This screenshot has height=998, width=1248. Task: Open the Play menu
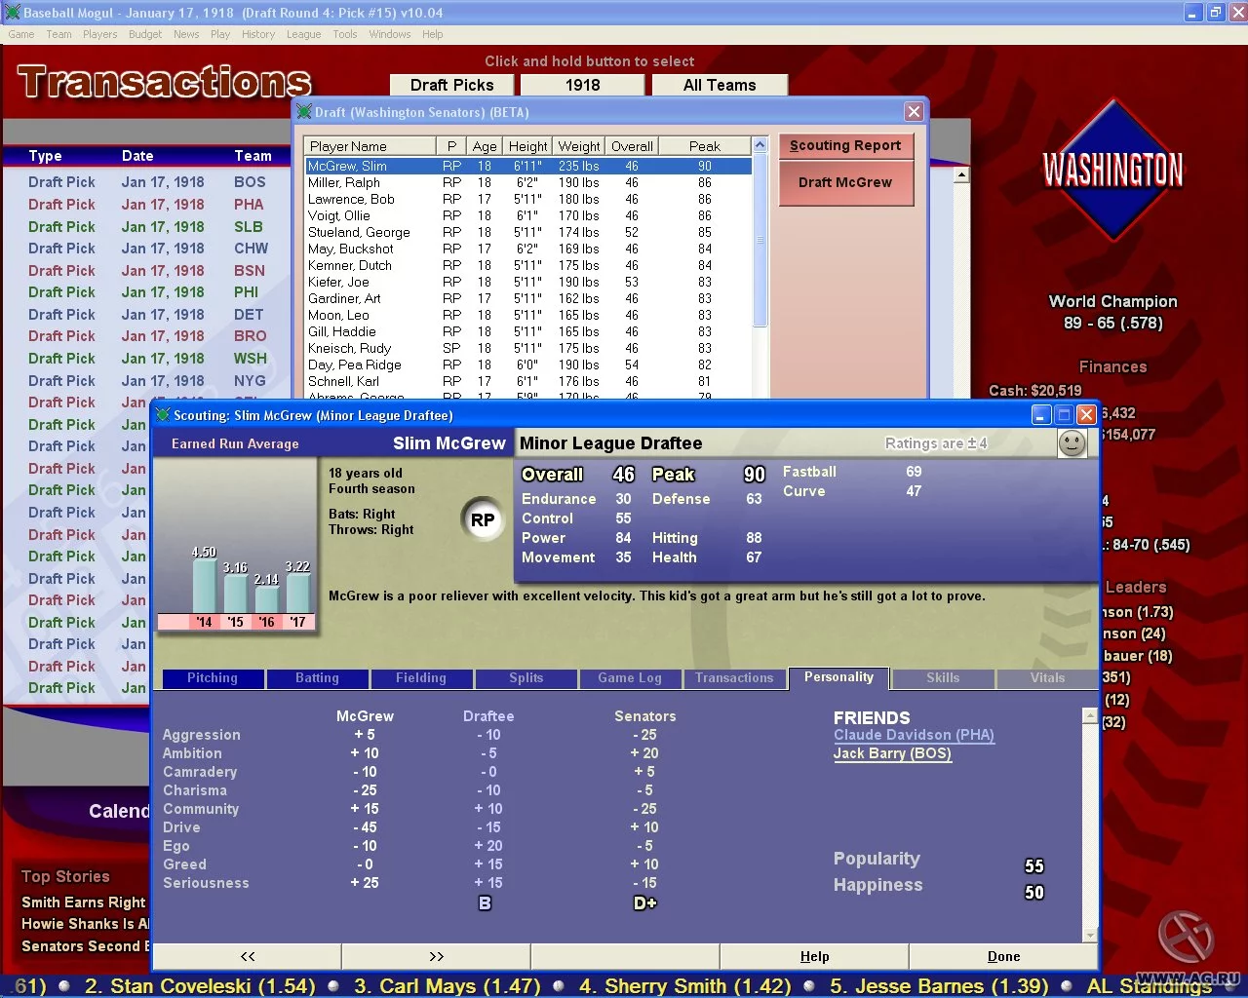point(220,34)
